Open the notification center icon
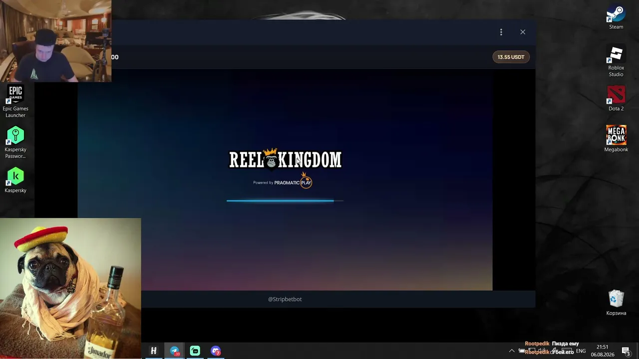The height and width of the screenshot is (359, 639). tap(626, 351)
